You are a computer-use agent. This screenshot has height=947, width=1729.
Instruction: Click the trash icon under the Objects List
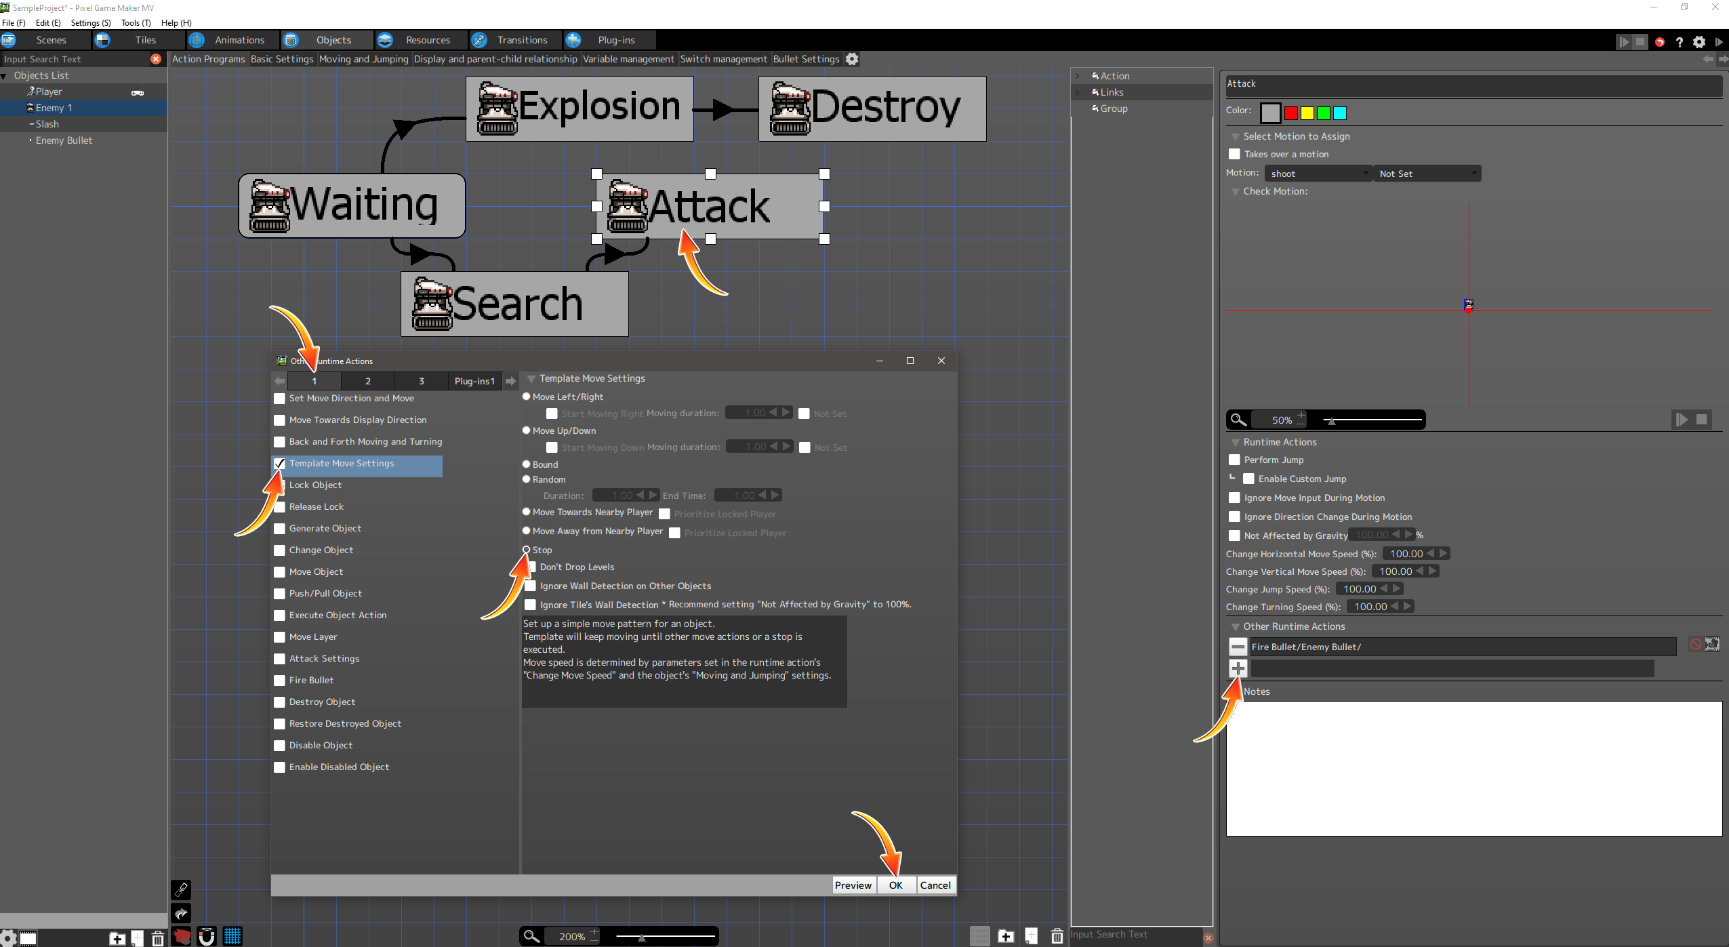tap(157, 938)
